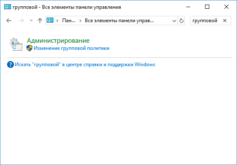Click the Control Panel icon in address bar
Viewport: 237px width, 165px height.
50,20
